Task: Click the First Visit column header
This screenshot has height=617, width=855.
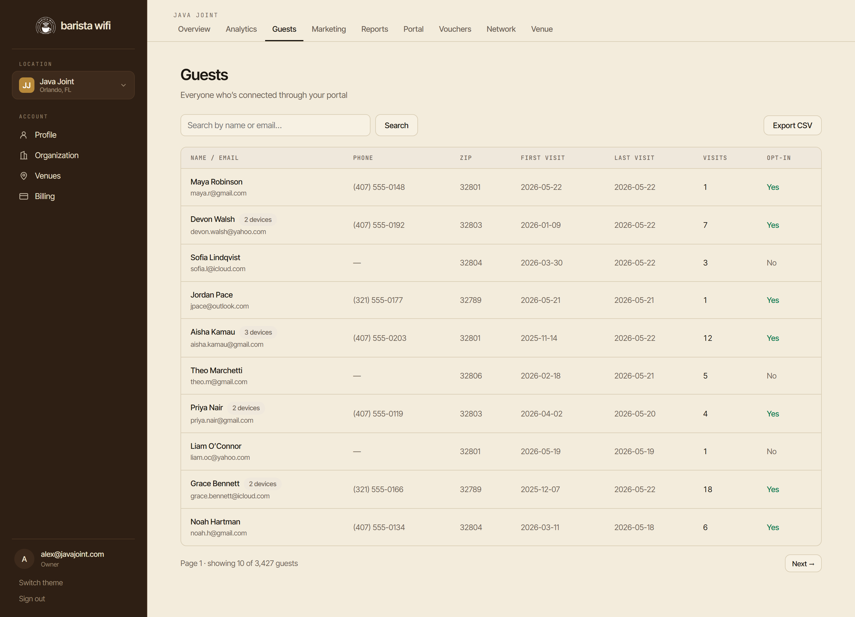Action: (543, 158)
